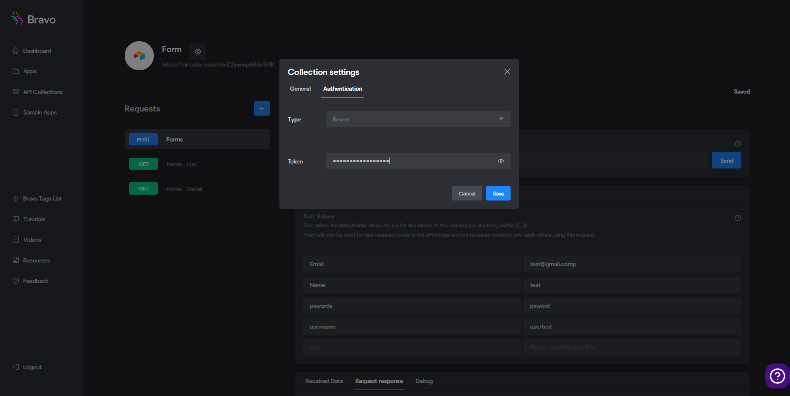The width and height of the screenshot is (790, 396).
Task: Open Dashboard from the sidebar
Action: pos(32,51)
